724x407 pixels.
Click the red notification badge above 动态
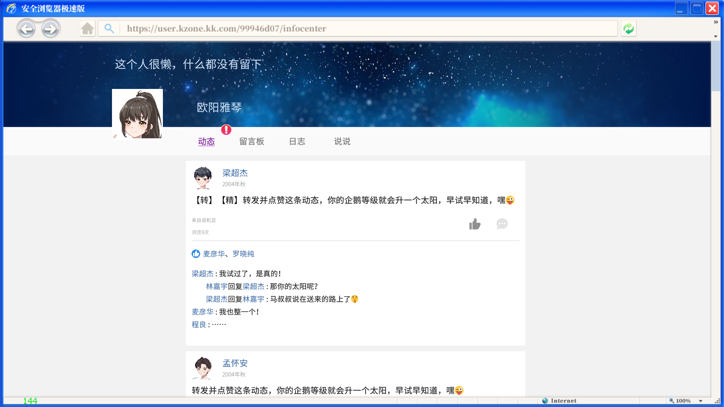click(x=226, y=130)
